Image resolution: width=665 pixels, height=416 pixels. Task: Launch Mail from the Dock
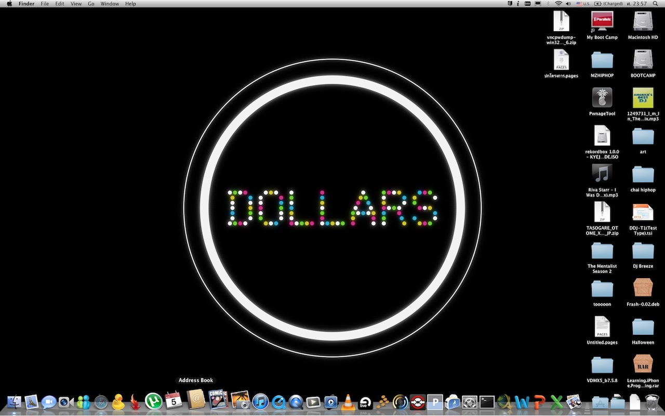click(32, 401)
